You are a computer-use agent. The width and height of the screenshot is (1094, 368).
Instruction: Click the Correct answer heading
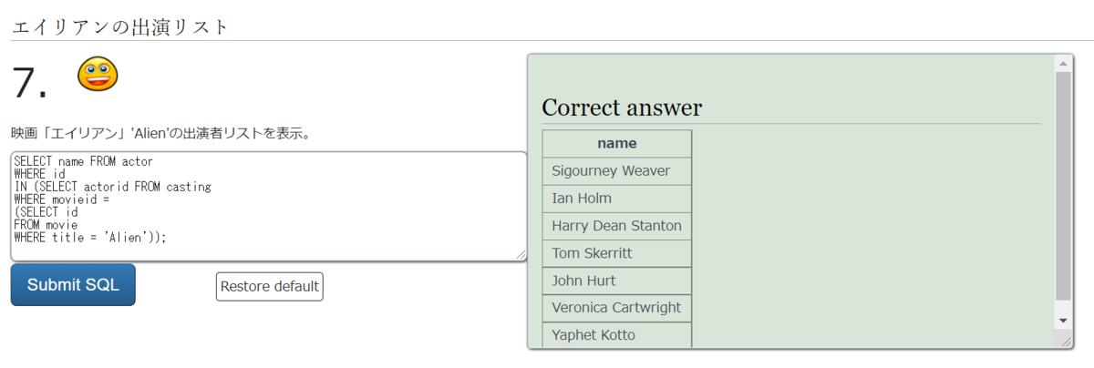pos(622,108)
